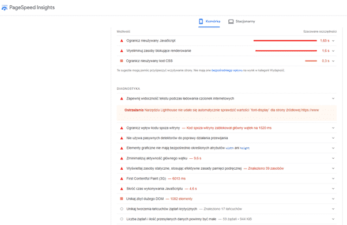347x225 pixels.
Task: Click red triangle beside Wyeliminuj zasoby blokujące renderowanie
Action: 122,51
